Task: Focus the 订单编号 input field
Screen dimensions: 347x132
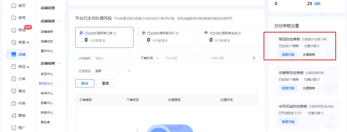Action: [104, 58]
